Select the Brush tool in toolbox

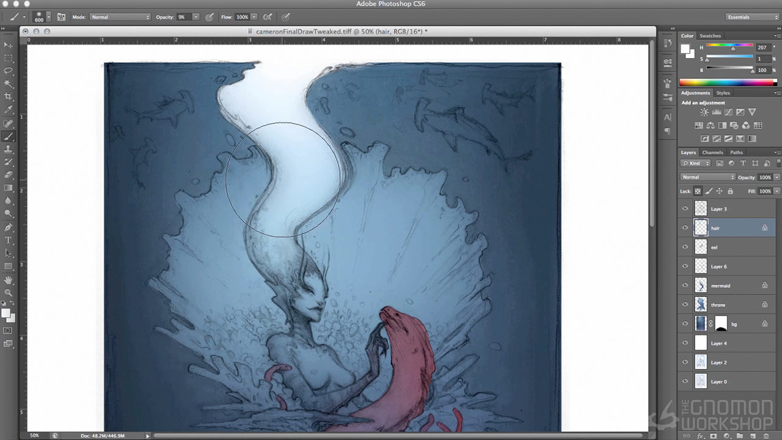point(9,136)
